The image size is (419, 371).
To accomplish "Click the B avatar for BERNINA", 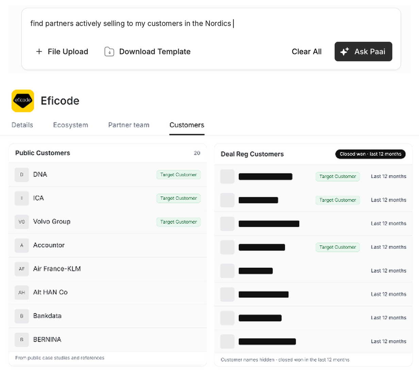I will coord(22,339).
